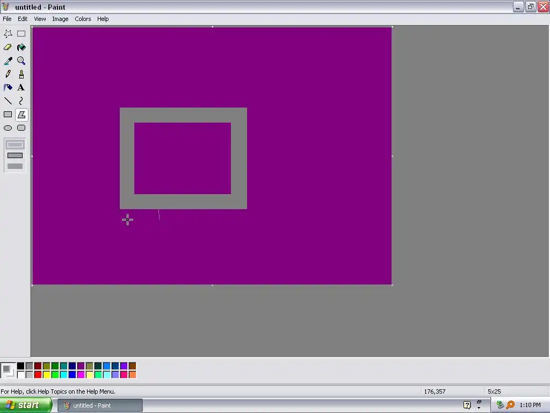Click the canvas right-edge middle resize handle
The width and height of the screenshot is (550, 413).
click(392, 156)
